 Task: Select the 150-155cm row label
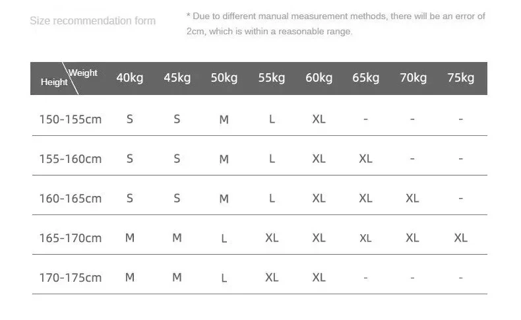[71, 119]
